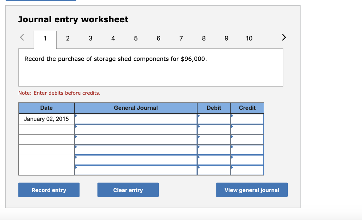The width and height of the screenshot is (362, 220).
Task: Select the January 02, 2015 date cell
Action: point(46,119)
